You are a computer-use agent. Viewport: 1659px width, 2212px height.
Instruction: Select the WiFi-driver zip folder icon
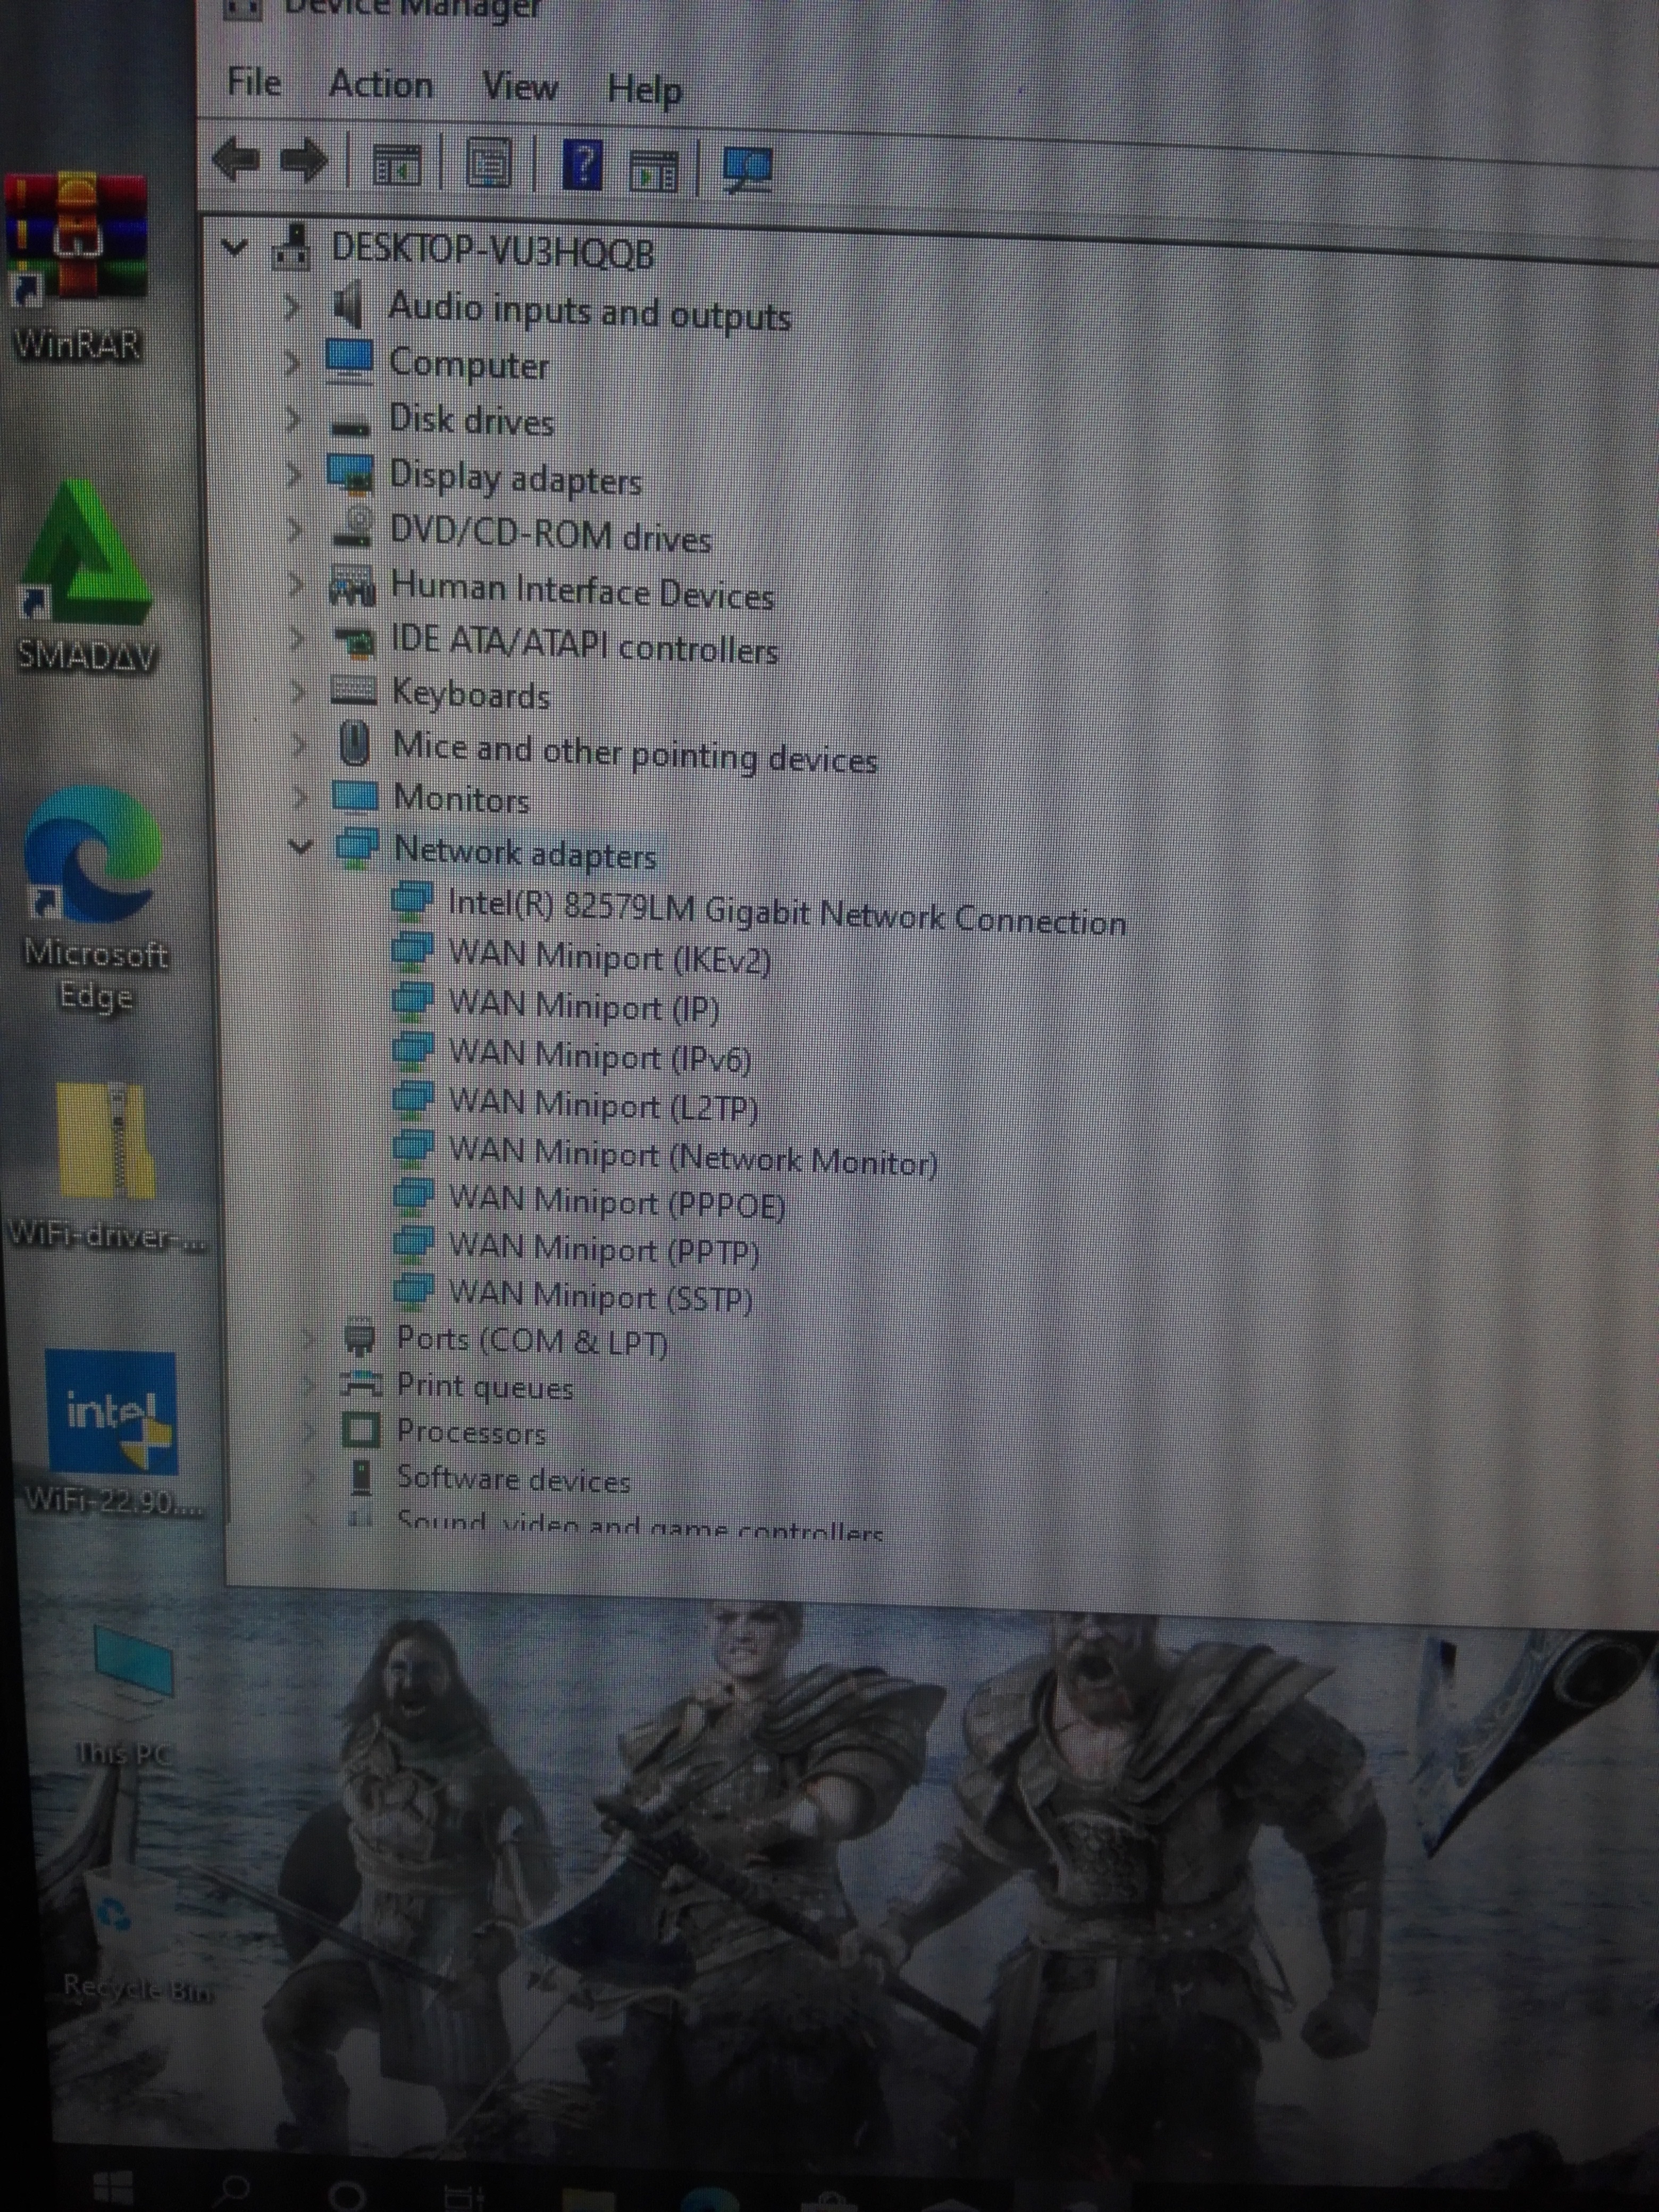pyautogui.click(x=106, y=1166)
